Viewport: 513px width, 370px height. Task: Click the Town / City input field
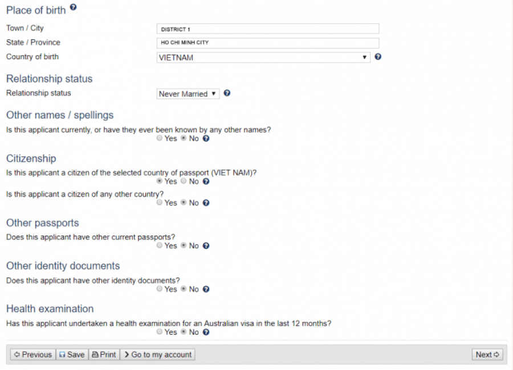click(267, 28)
